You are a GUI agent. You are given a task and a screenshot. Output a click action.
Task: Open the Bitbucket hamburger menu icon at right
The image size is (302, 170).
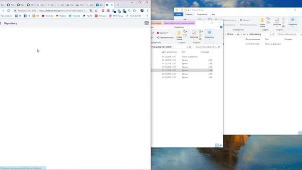coord(147,23)
